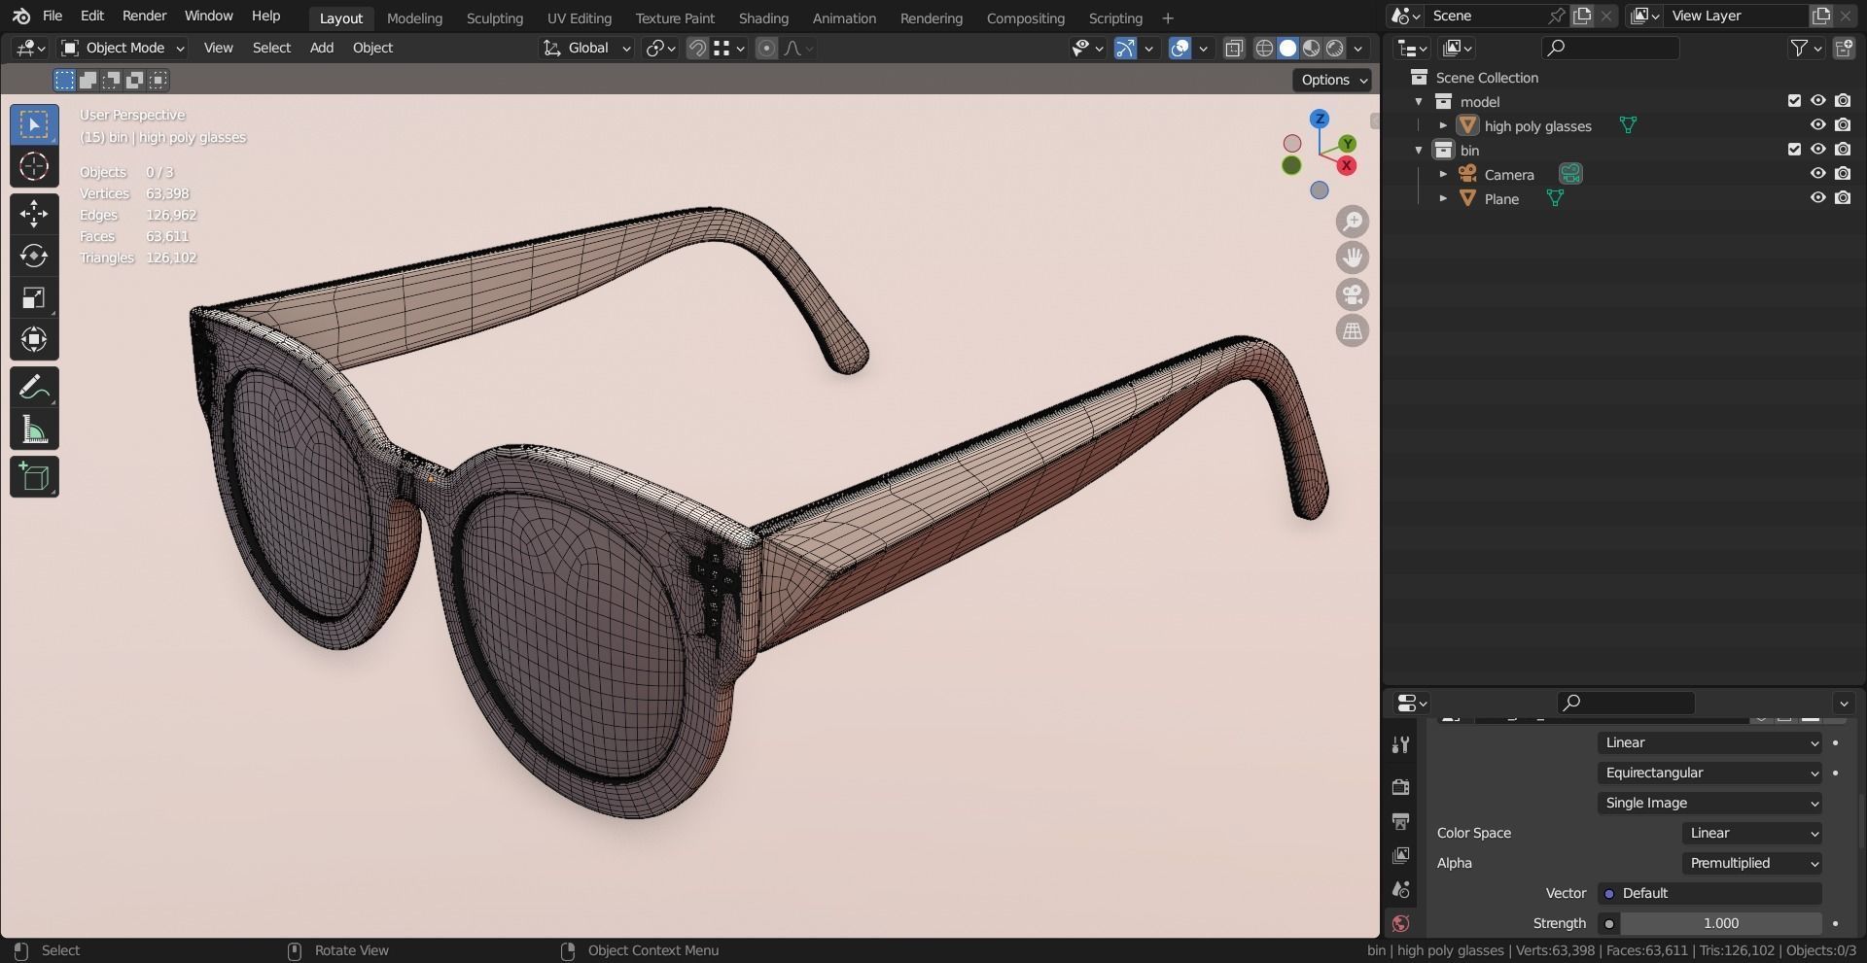Image resolution: width=1867 pixels, height=963 pixels.
Task: Open the Add menu in viewport header
Action: (321, 48)
